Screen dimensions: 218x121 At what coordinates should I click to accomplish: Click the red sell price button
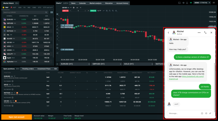pos(65,11)
